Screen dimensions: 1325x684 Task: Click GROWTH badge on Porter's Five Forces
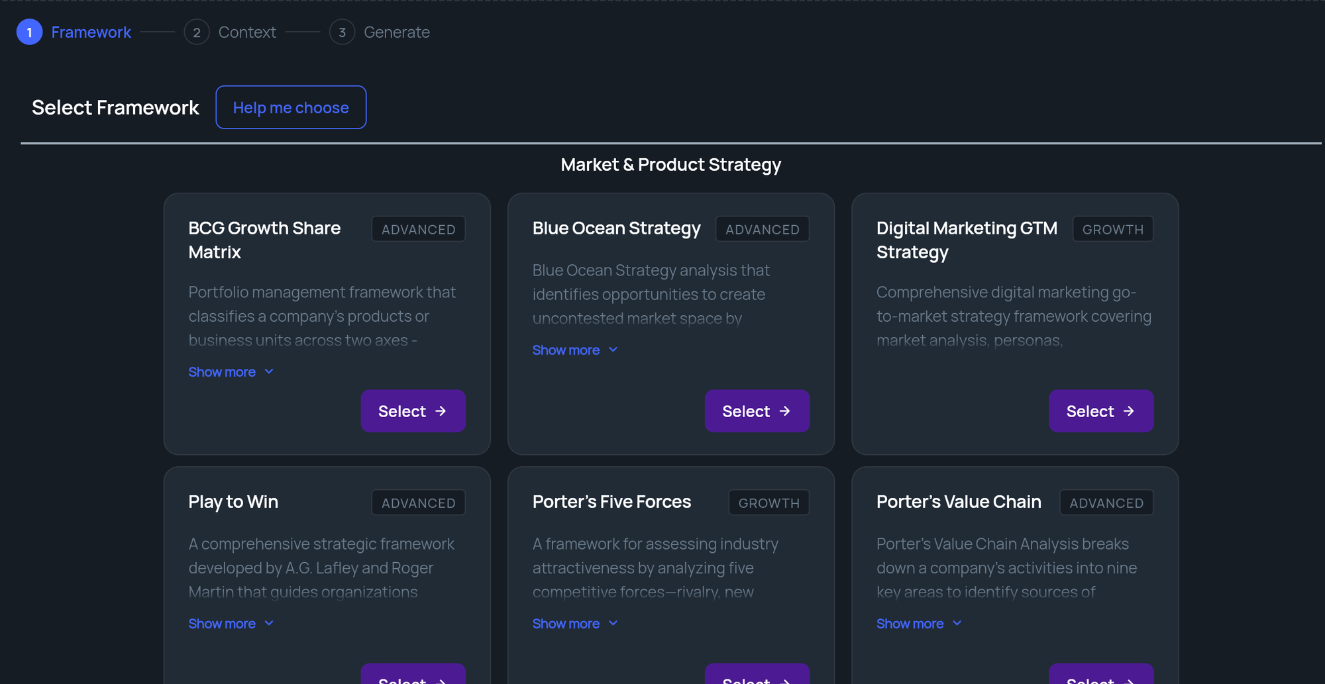(768, 503)
